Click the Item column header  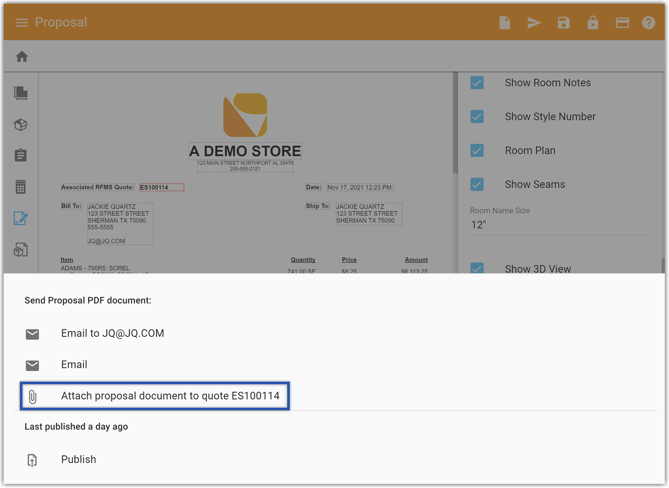(67, 260)
